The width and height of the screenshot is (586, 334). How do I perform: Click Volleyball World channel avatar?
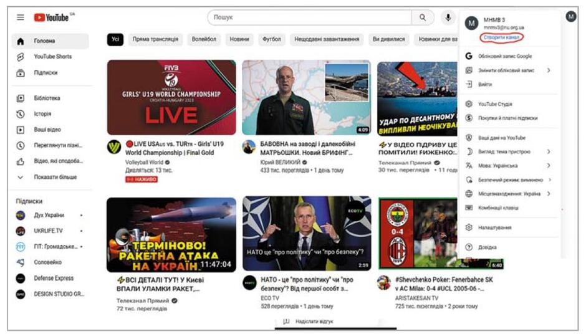click(x=114, y=147)
